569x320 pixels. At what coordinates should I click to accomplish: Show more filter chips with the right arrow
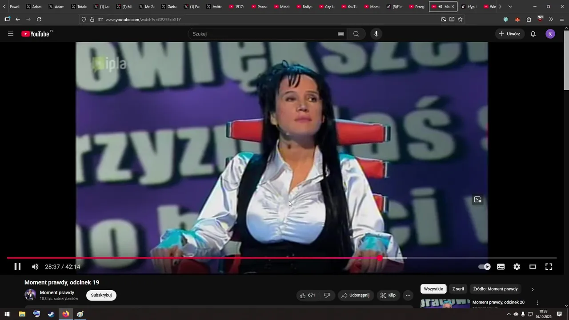point(533,289)
